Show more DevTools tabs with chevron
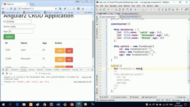This screenshot has height=107, width=190. point(81,70)
